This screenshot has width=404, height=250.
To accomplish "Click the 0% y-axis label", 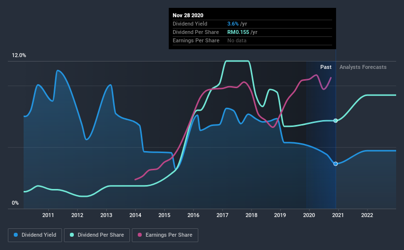I will click(x=15, y=203).
